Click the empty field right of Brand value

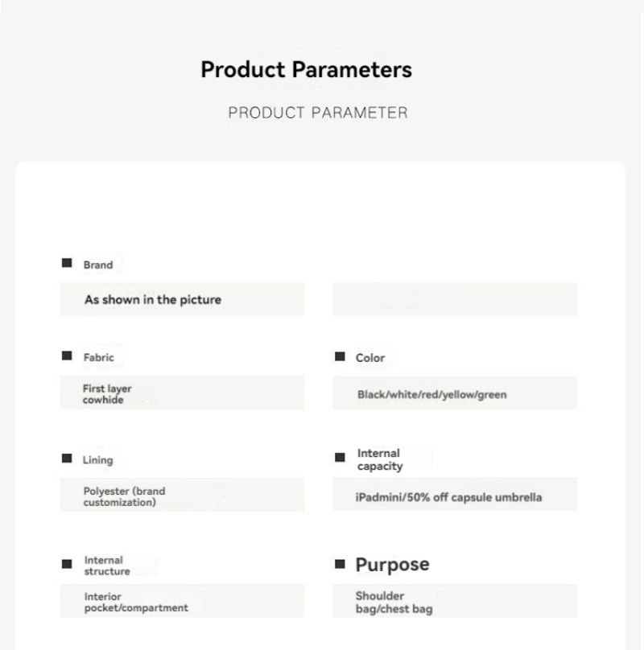point(455,299)
